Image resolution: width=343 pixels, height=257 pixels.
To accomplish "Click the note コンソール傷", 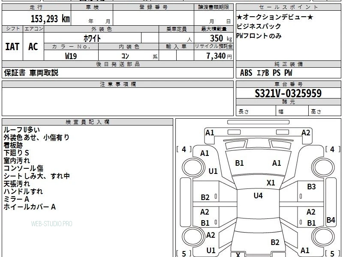I will [24, 168].
